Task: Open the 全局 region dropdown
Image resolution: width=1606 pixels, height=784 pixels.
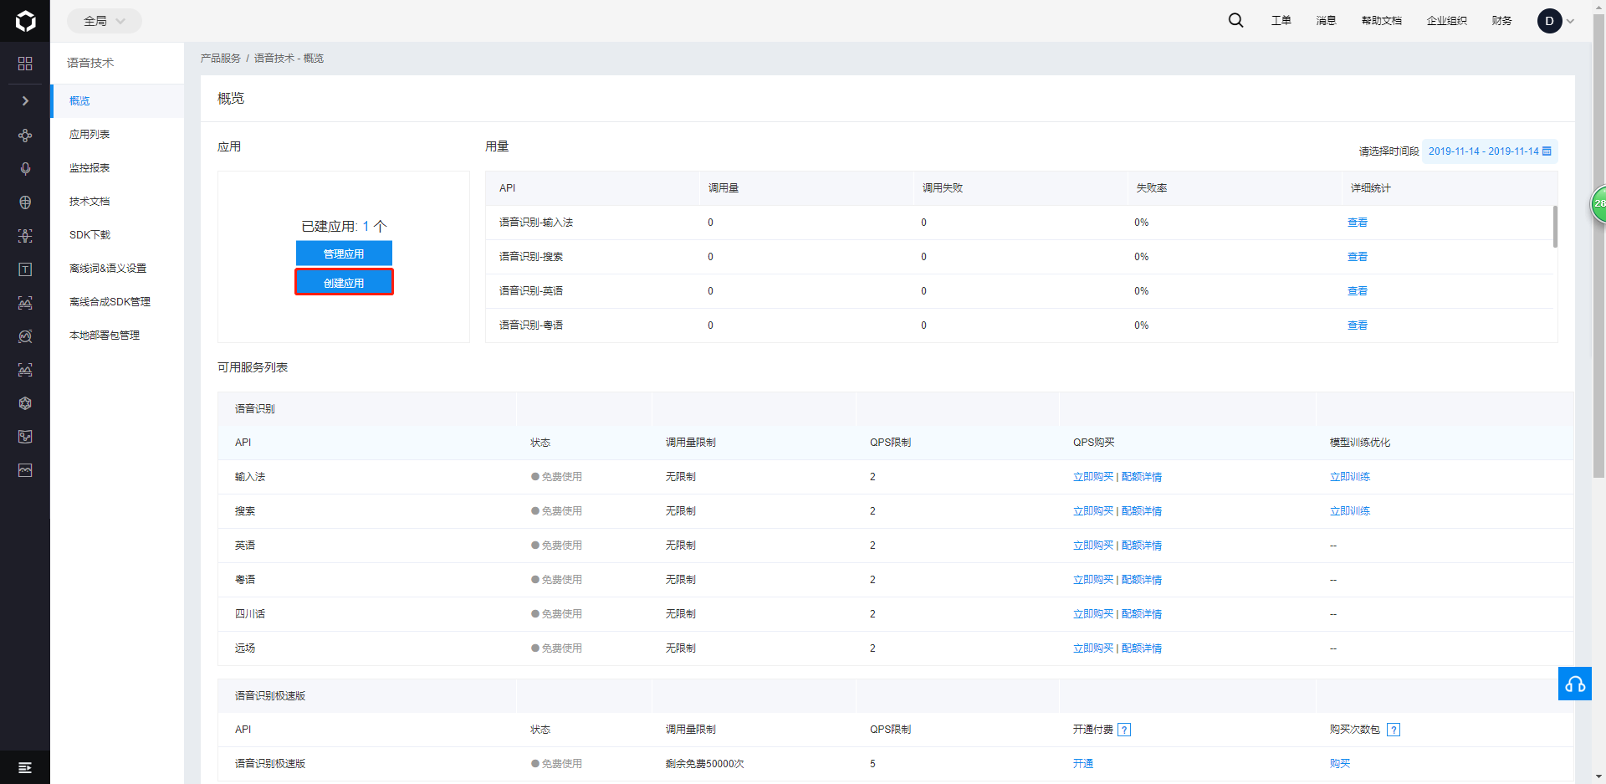Action: pos(104,21)
